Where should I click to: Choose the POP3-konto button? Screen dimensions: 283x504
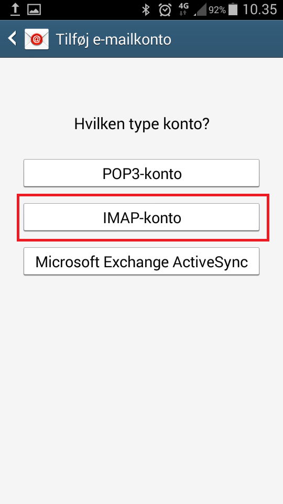tap(141, 173)
